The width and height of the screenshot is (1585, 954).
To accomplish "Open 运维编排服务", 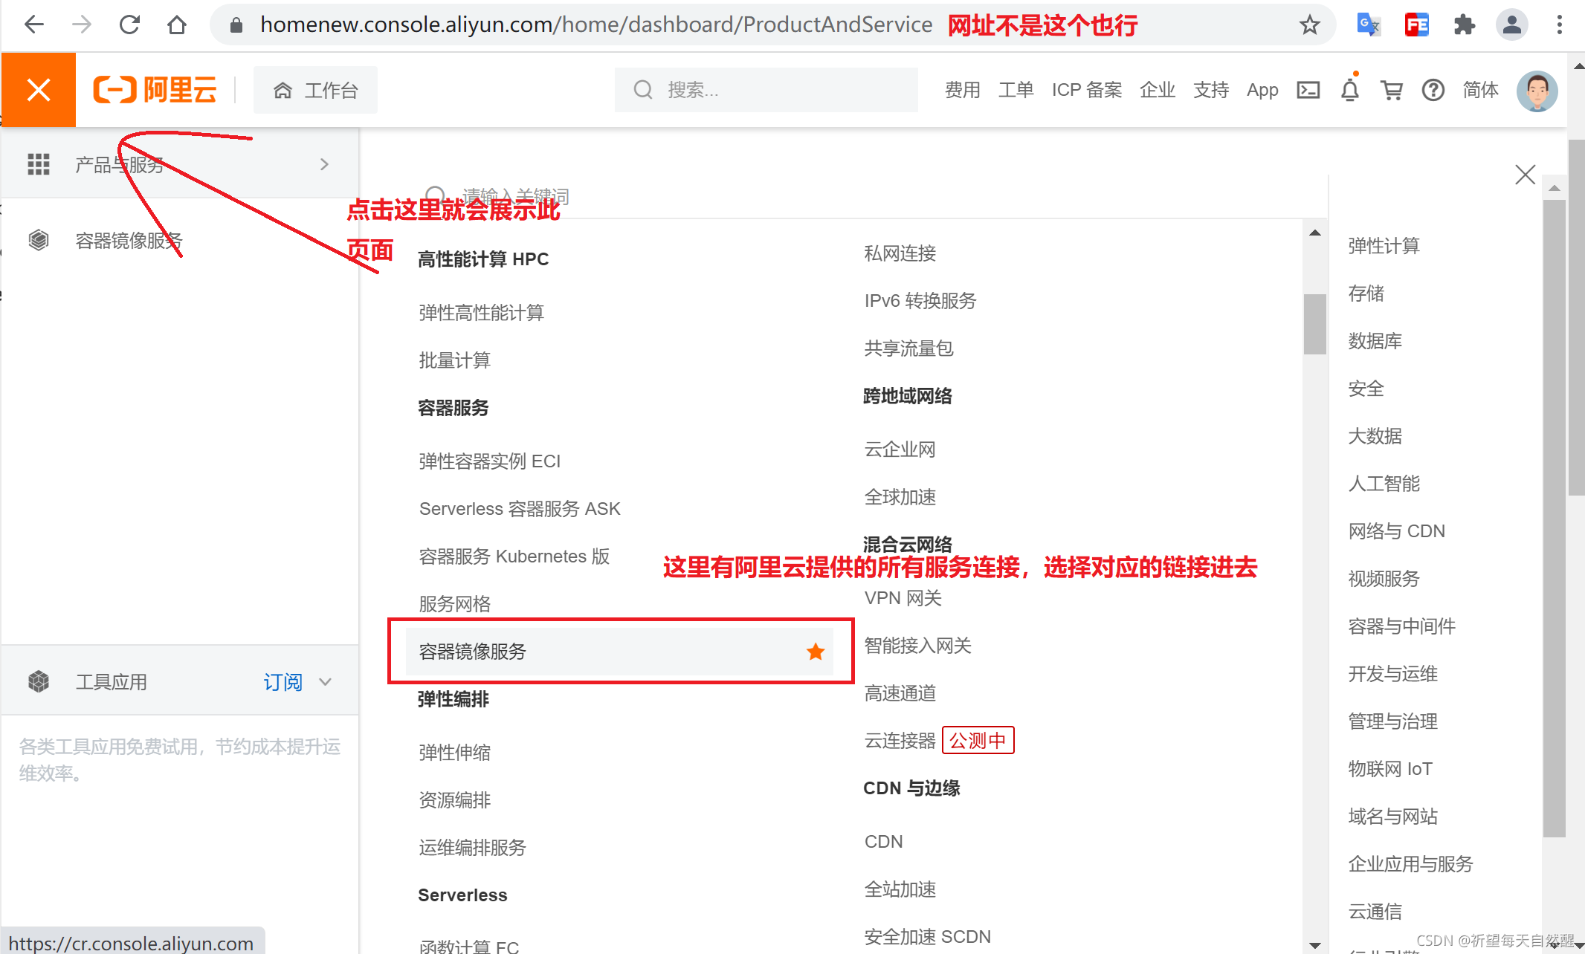I will pyautogui.click(x=472, y=848).
